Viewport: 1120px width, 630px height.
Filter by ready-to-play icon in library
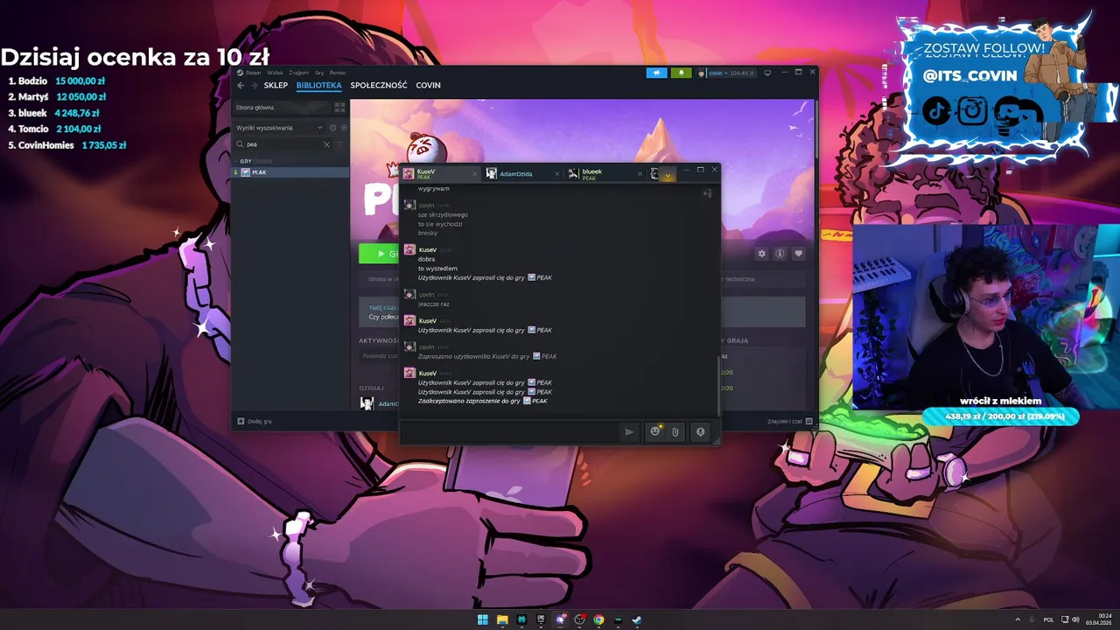[x=344, y=128]
